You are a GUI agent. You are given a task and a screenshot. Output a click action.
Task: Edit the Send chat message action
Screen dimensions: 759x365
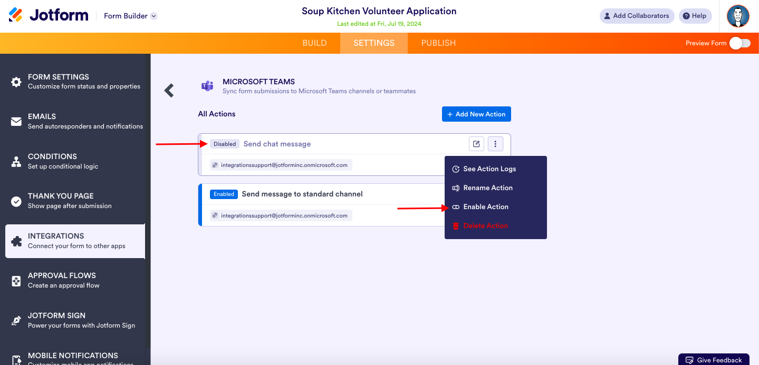pos(476,144)
